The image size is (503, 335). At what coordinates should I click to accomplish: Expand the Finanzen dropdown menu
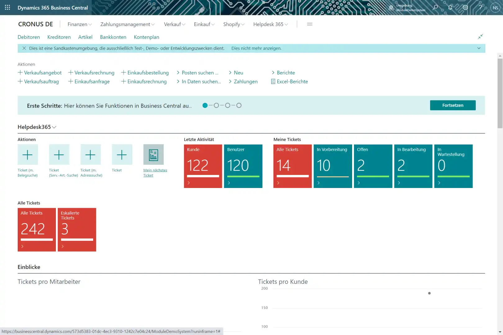pos(79,24)
